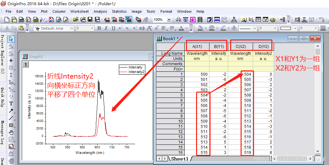Select the Pan hand tool
Screen dimensions: 329x165
click(11, 132)
